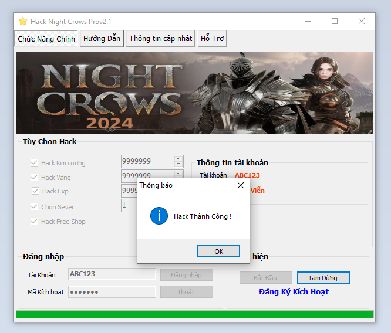Click the Tạm Dừng button

tap(323, 278)
